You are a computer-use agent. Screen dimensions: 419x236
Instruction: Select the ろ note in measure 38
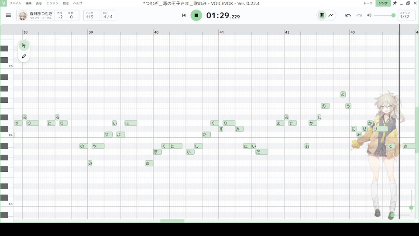click(57, 118)
